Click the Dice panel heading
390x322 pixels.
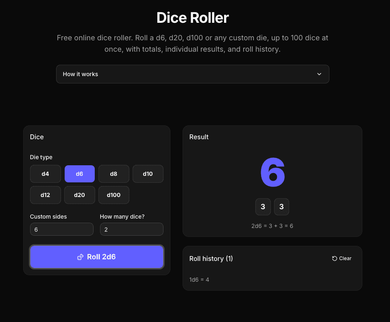click(37, 137)
